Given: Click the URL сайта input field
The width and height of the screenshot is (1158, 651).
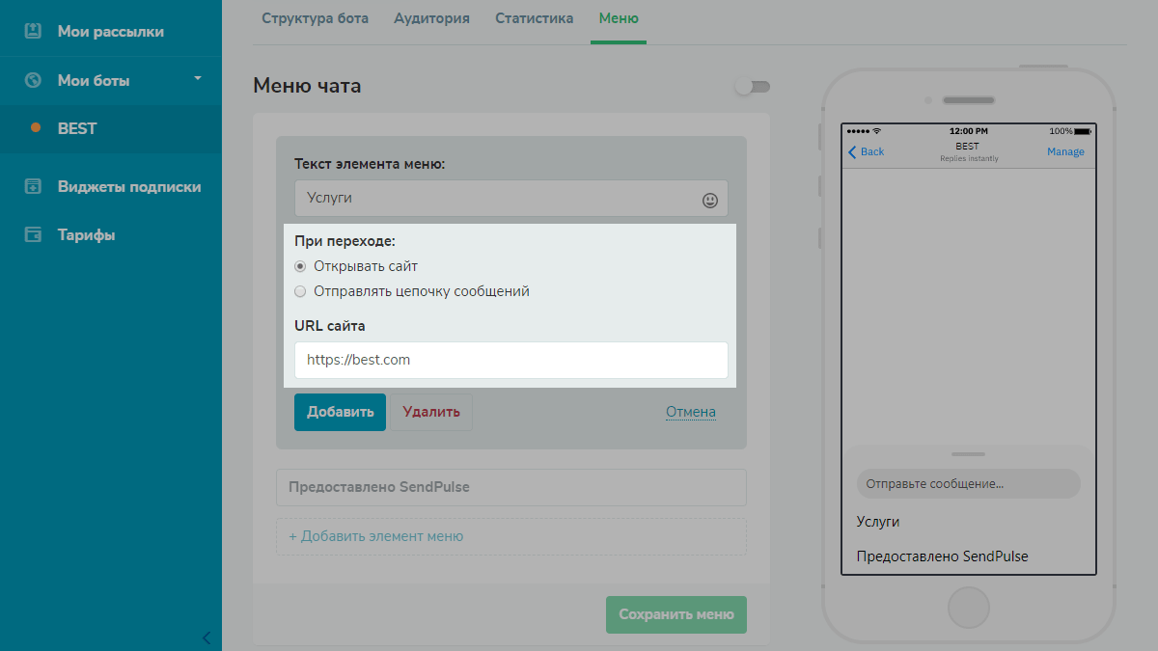Looking at the screenshot, I should 510,360.
